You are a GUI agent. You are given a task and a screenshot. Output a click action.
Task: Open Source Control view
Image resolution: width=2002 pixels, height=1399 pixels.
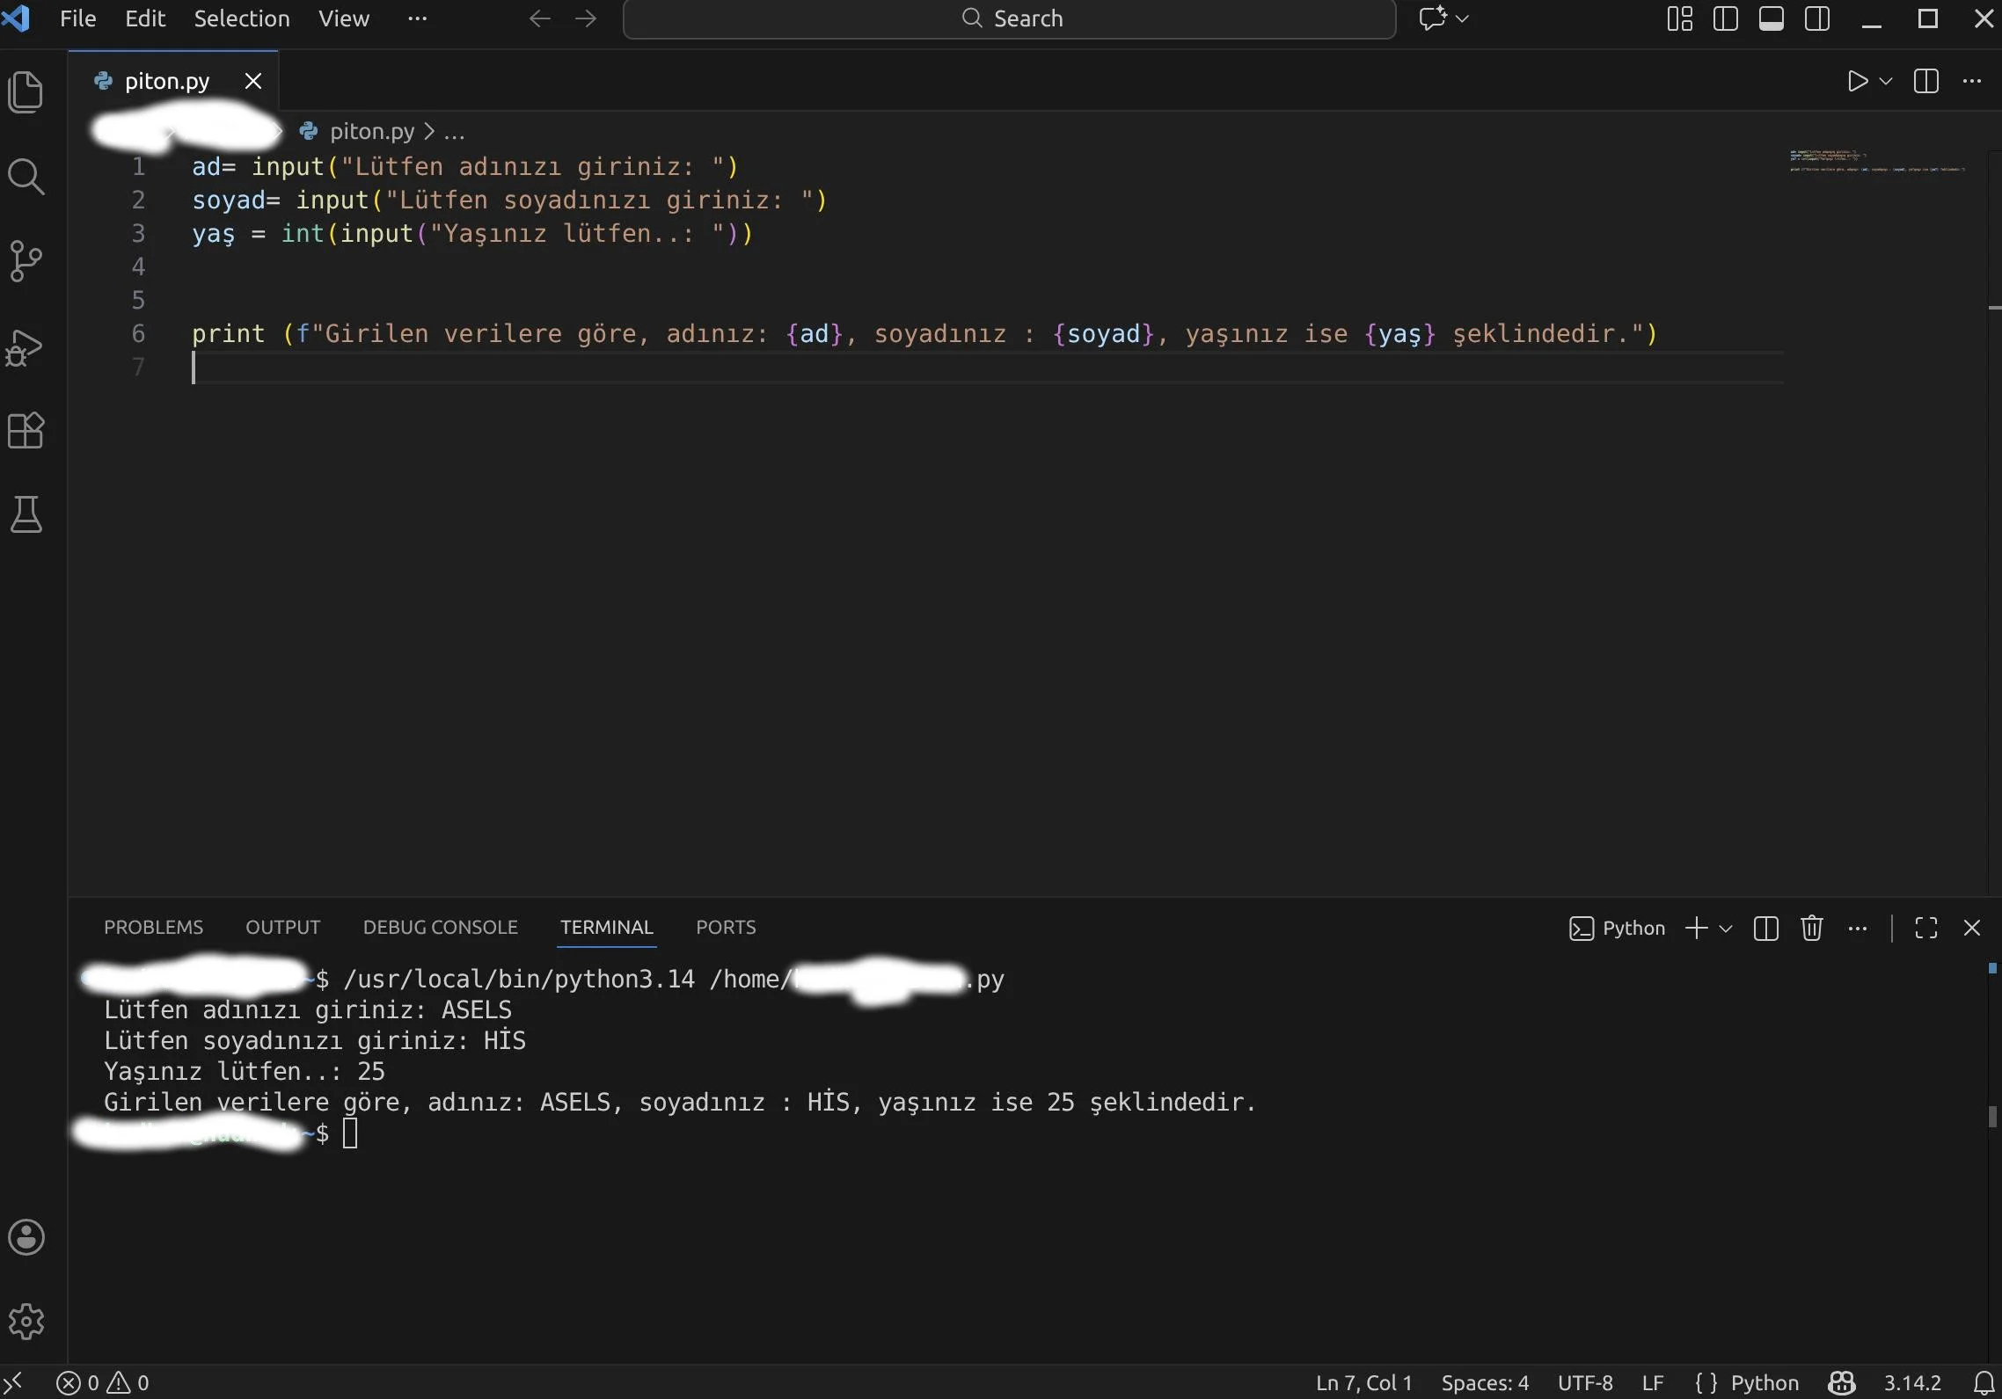26,261
